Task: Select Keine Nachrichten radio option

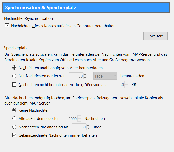Action: click(x=15, y=110)
